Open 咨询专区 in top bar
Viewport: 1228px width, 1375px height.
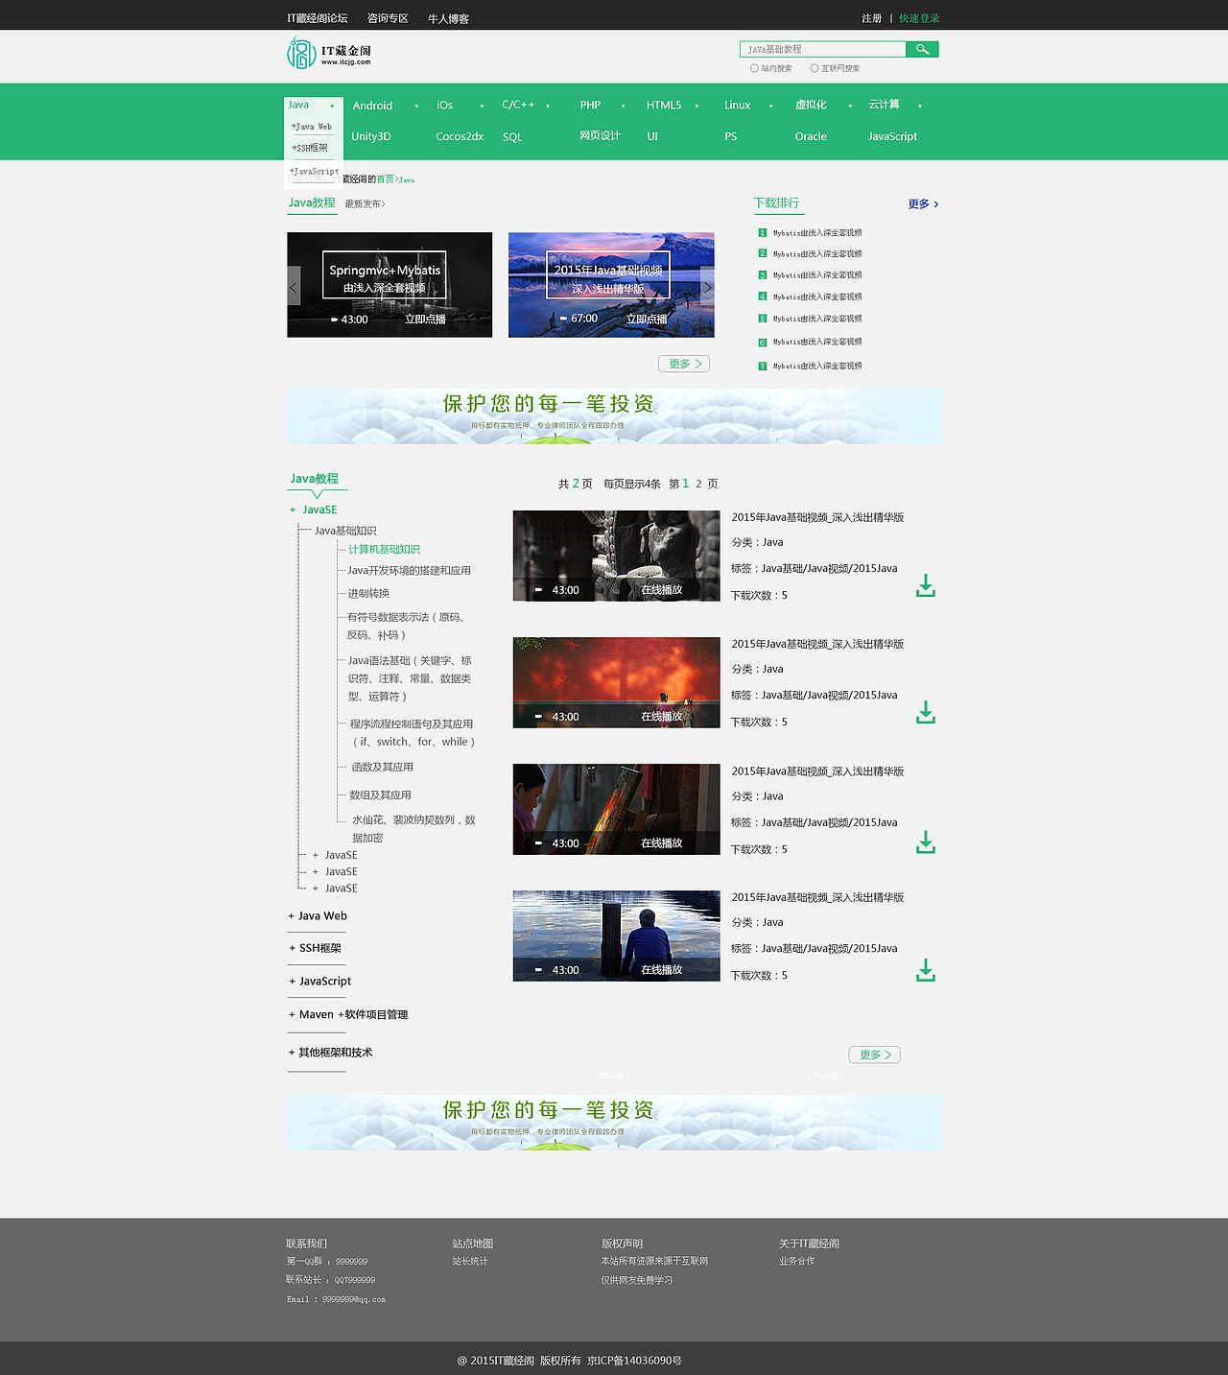point(388,18)
